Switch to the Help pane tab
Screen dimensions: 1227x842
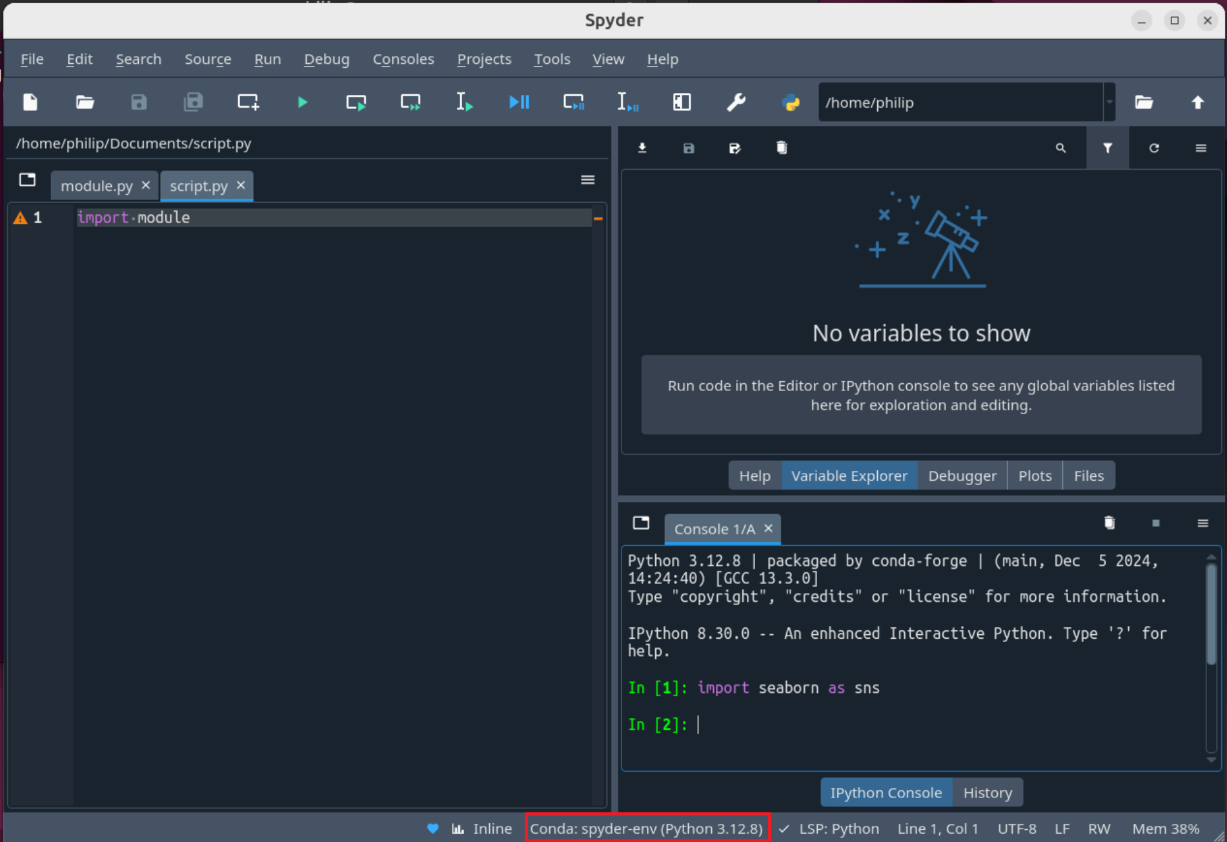tap(755, 476)
